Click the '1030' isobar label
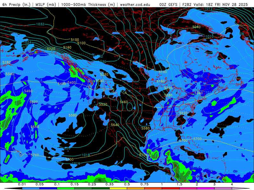 [x=102, y=62]
